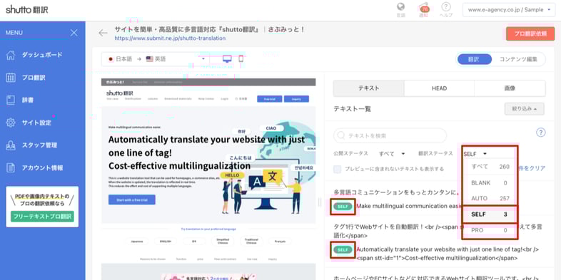
Task: Click the globe language icon in header
Action: [x=401, y=9]
